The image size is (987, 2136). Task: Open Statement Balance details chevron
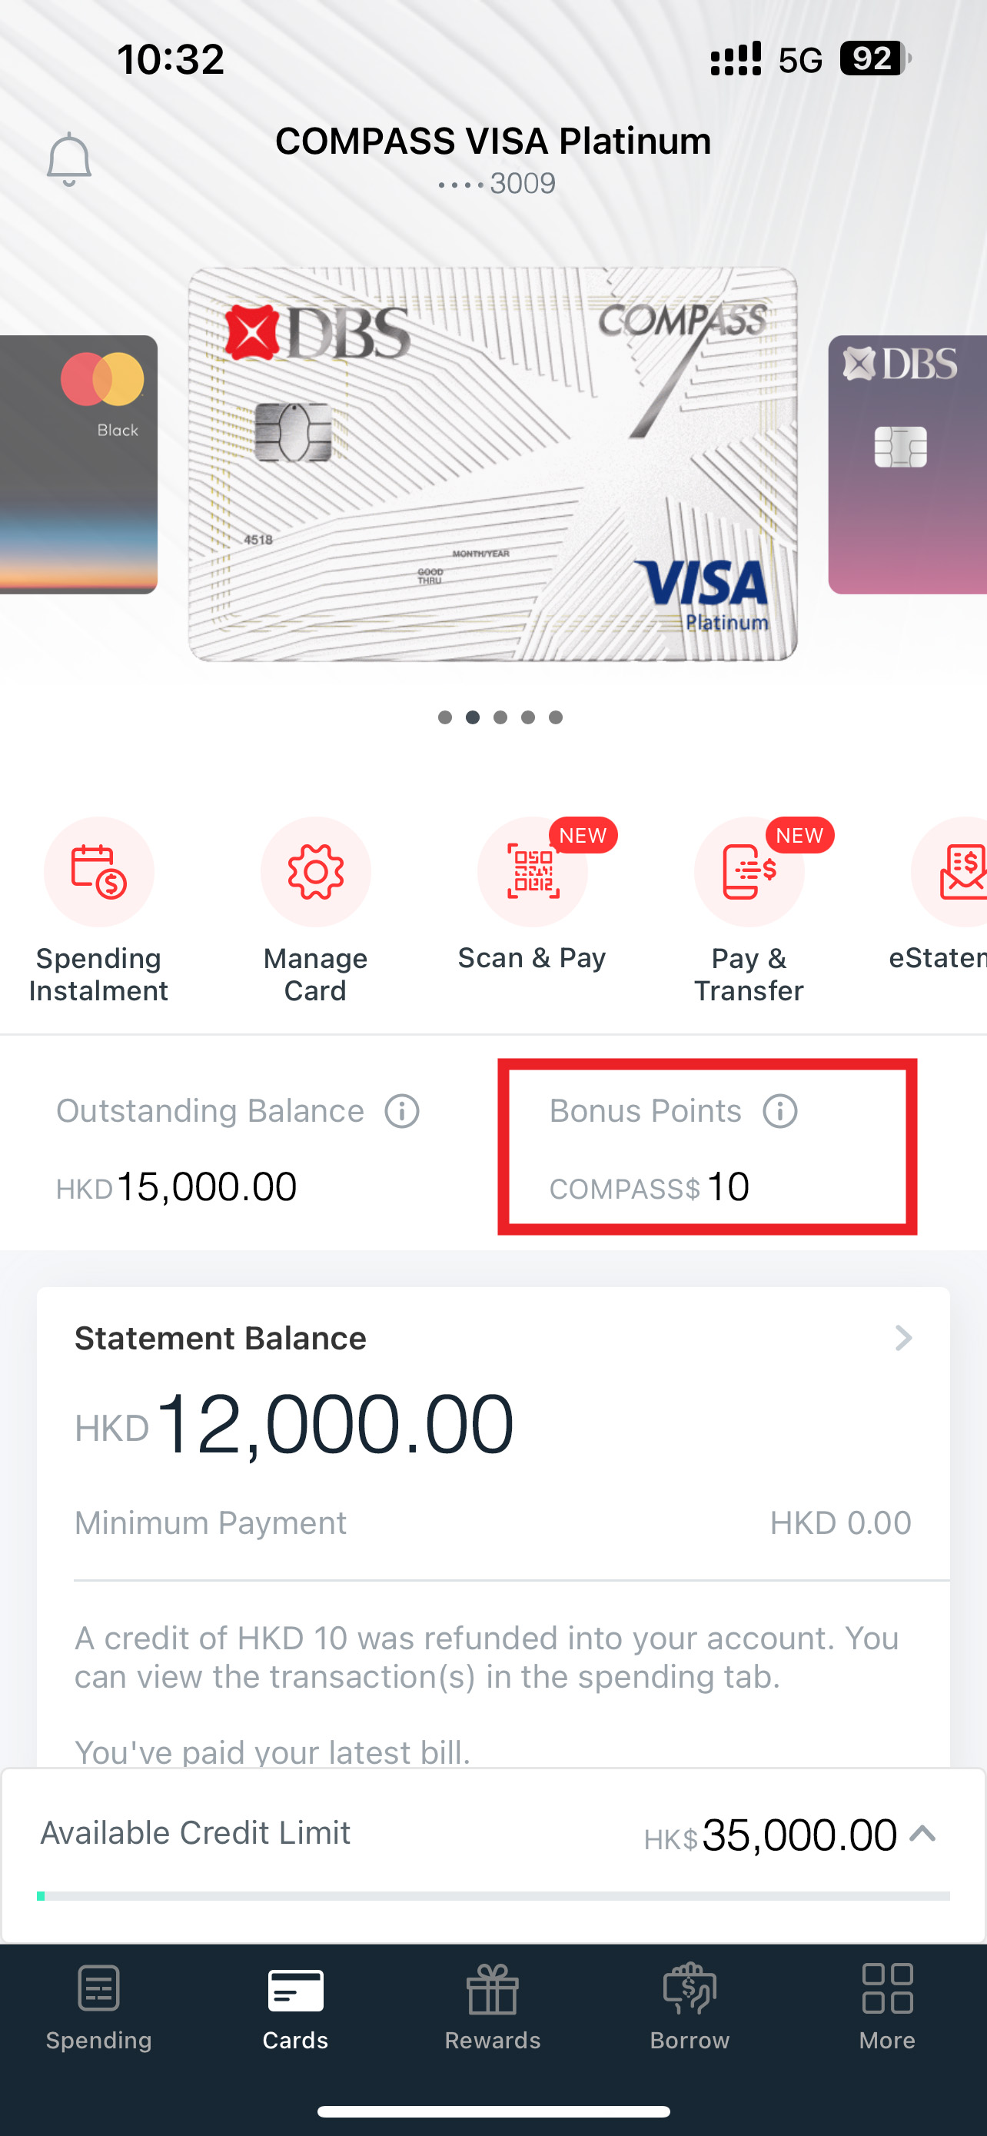903,1337
